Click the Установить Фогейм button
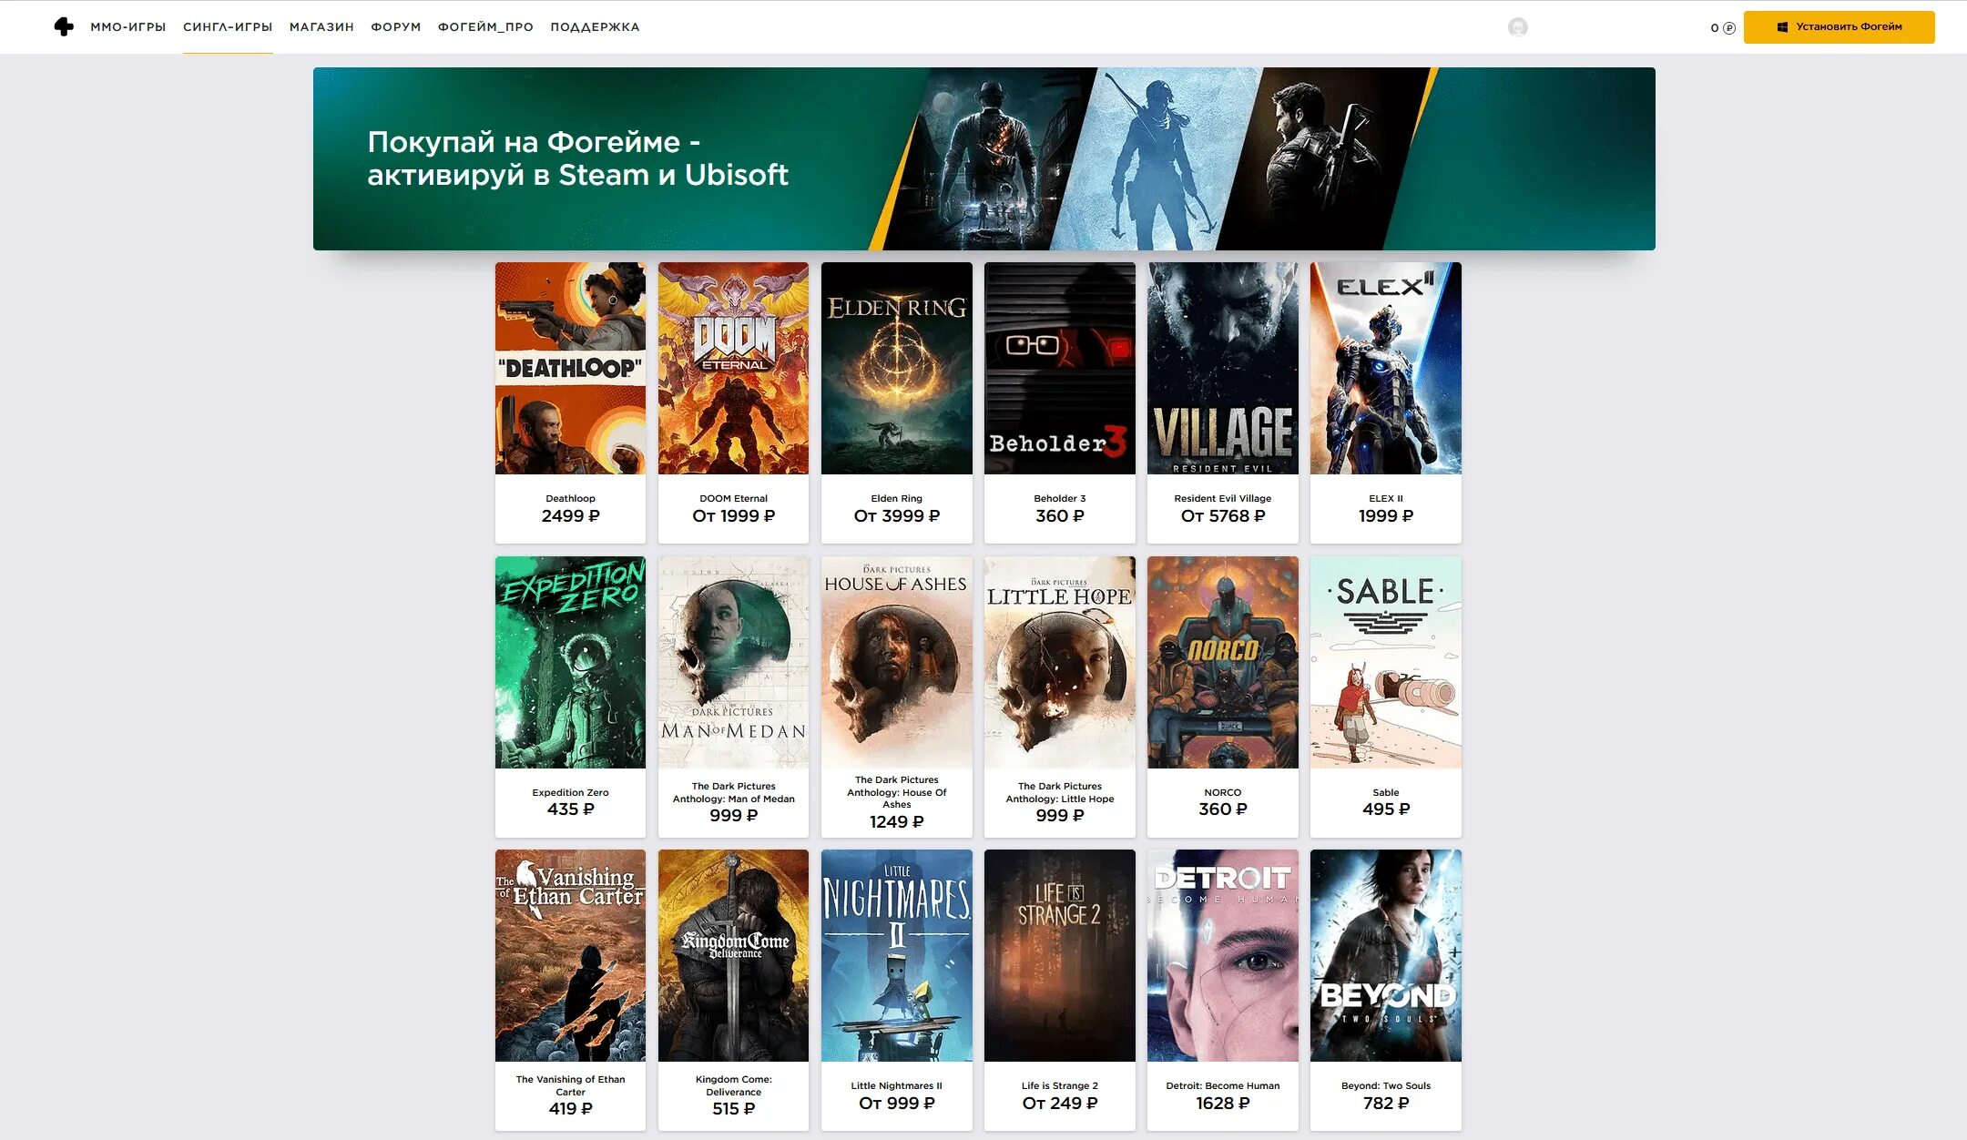Screen dimensions: 1967x1140 [1839, 27]
